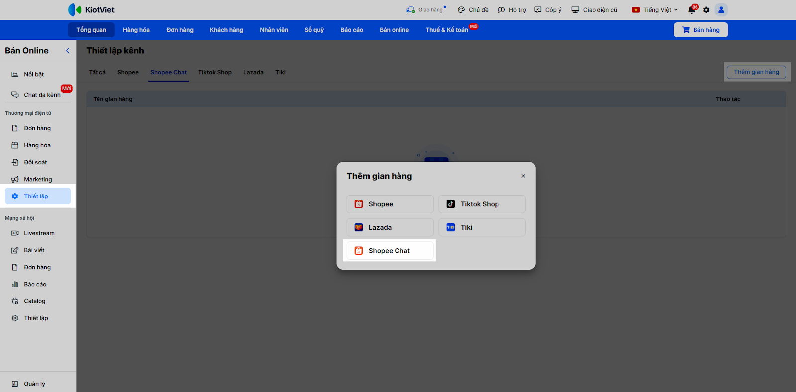Click the Bán hàng button
796x392 pixels.
[700, 30]
